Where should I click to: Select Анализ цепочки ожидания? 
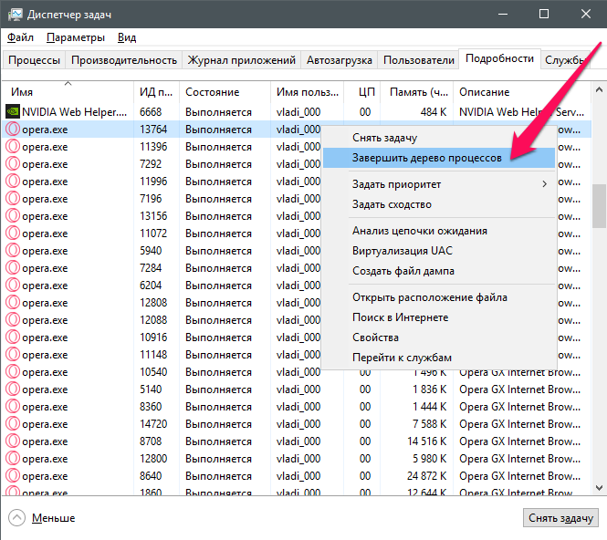click(439, 231)
